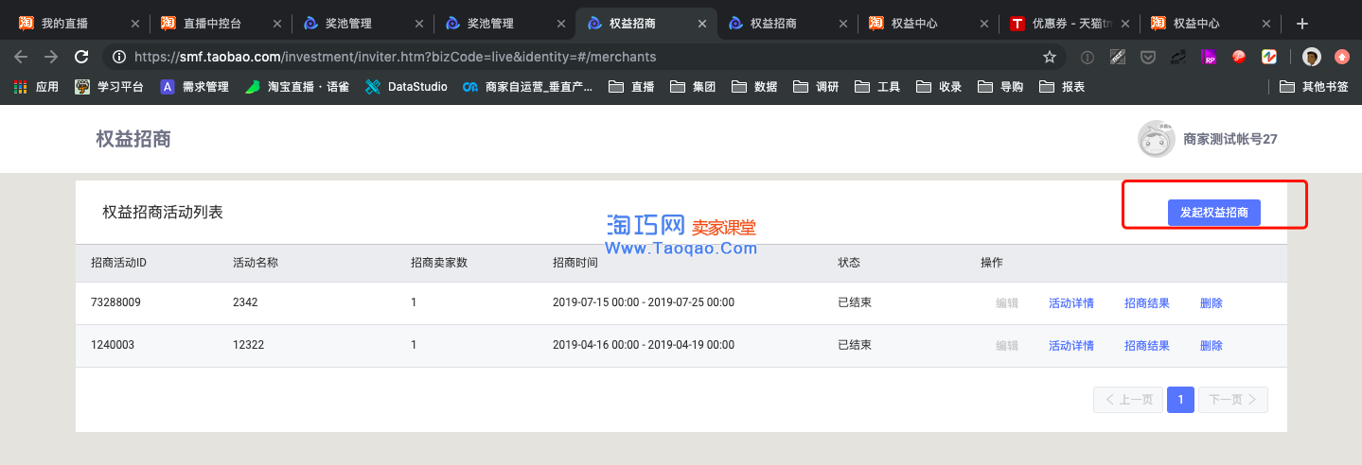1362x465 pixels.
Task: Open a new browser tab
Action: [1302, 24]
